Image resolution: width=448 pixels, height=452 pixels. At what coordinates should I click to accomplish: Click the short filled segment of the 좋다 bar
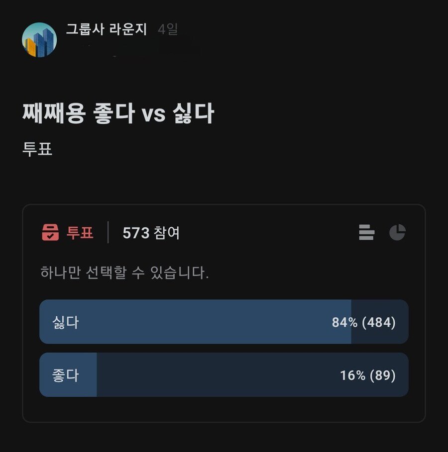coord(88,375)
